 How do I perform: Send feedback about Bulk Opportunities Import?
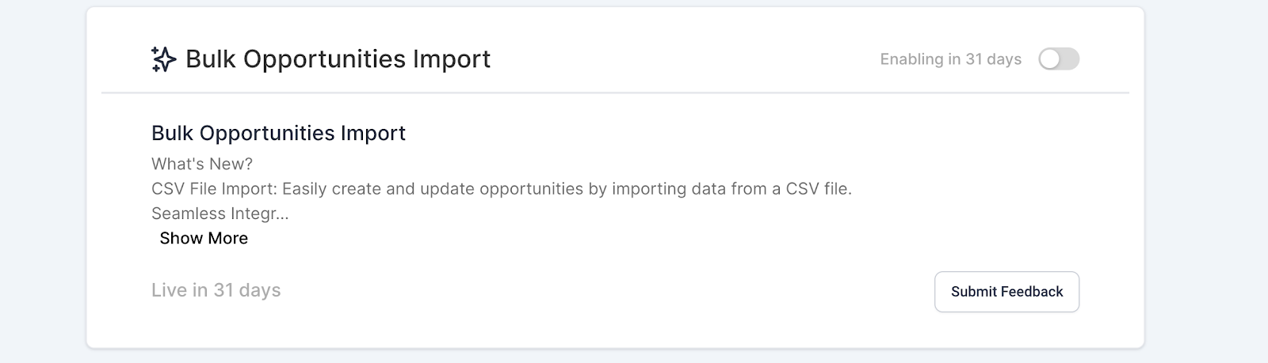pyautogui.click(x=1006, y=292)
